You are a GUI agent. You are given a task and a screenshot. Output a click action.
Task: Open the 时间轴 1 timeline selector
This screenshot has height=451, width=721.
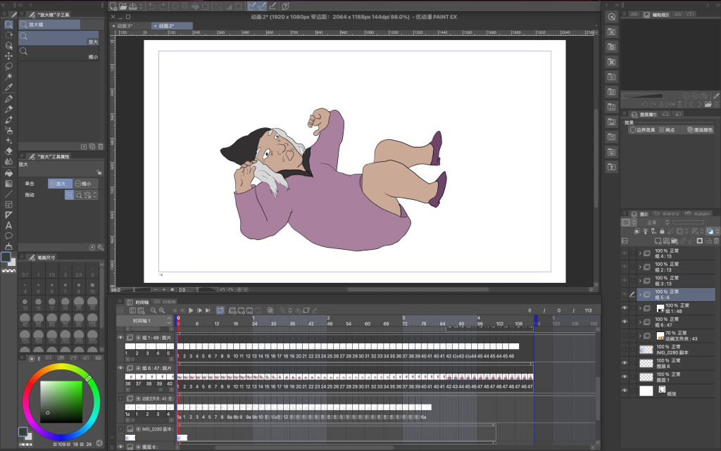click(x=144, y=321)
